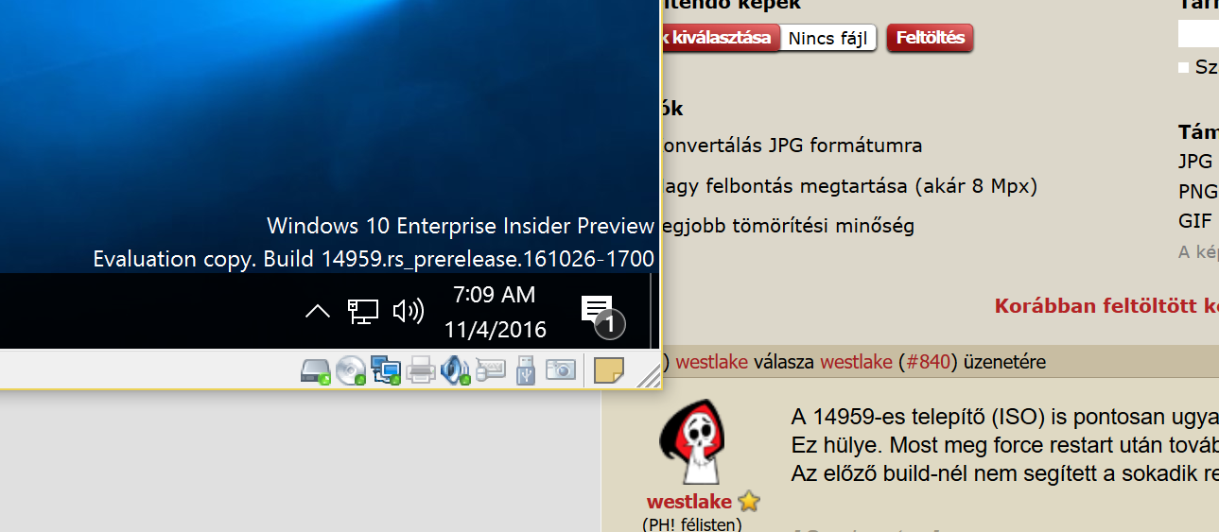Click the post line starting 'A 14959-es telepítő (ISO)'
The width and height of the screenshot is (1219, 532).
coord(1004,417)
